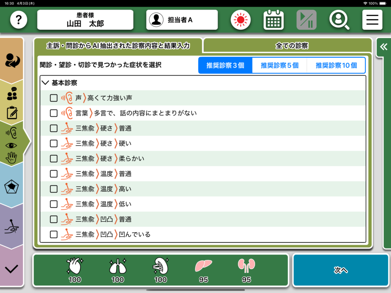Open the calendar icon in header
This screenshot has width=391, height=293.
pos(273,20)
